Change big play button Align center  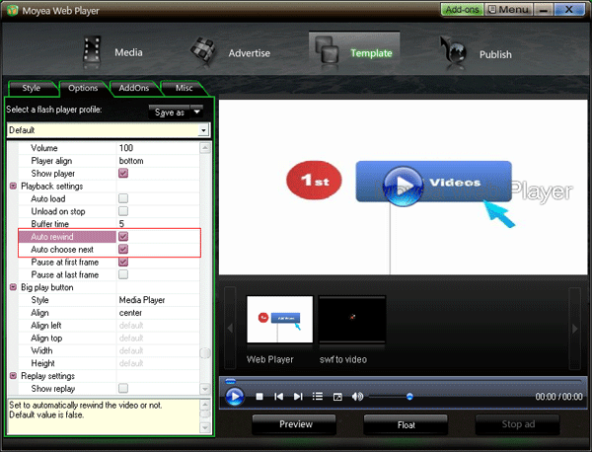point(158,313)
